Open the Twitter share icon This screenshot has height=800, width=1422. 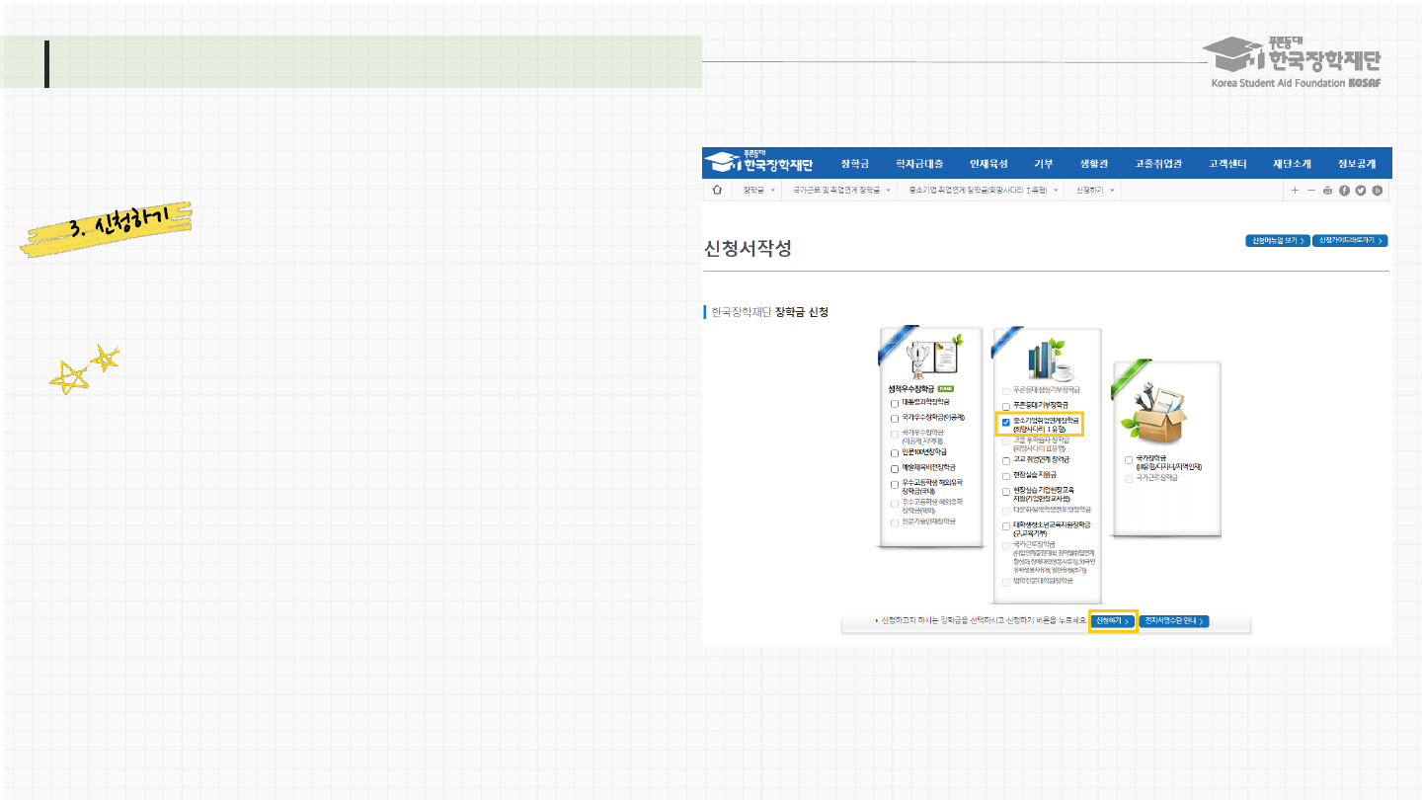pos(1361,190)
